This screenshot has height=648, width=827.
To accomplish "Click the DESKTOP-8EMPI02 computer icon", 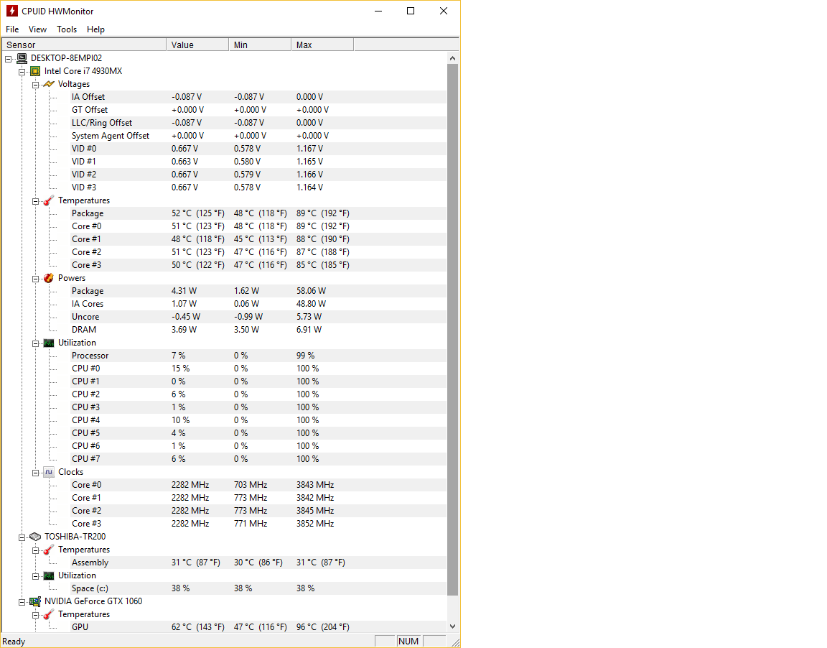I will 22,58.
